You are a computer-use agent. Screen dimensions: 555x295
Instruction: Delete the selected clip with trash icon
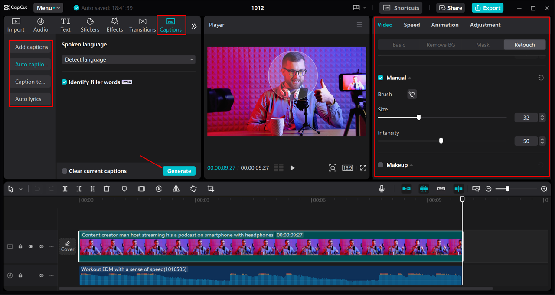107,189
